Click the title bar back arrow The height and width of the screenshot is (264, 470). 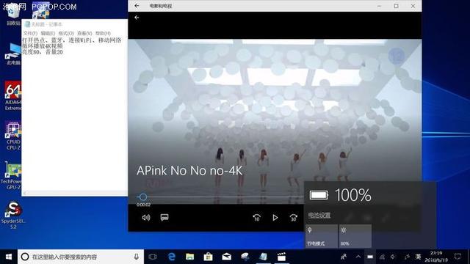coord(137,6)
